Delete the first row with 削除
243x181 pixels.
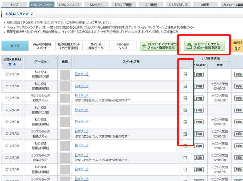click(238, 74)
